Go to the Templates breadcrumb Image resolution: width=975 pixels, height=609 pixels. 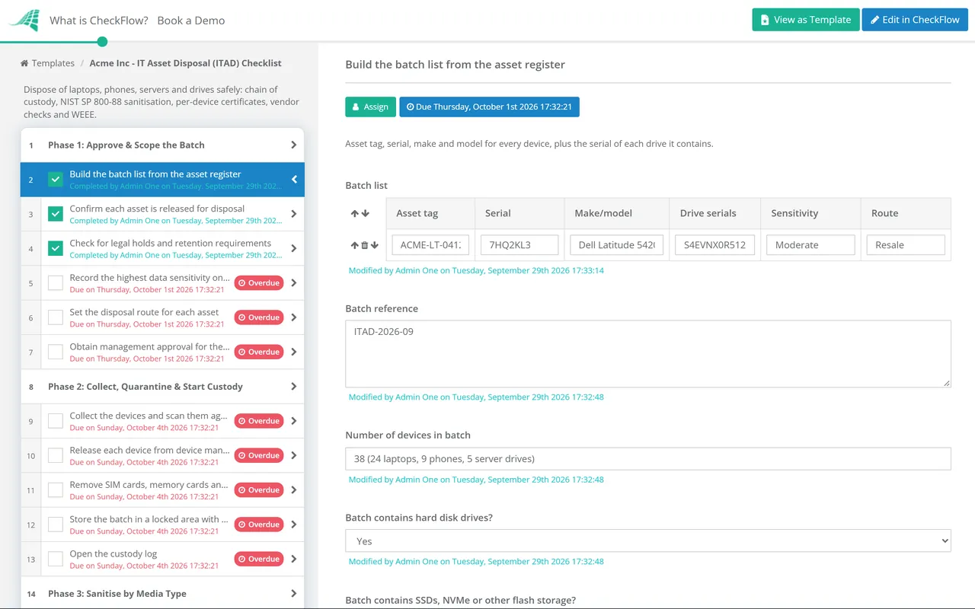click(53, 63)
